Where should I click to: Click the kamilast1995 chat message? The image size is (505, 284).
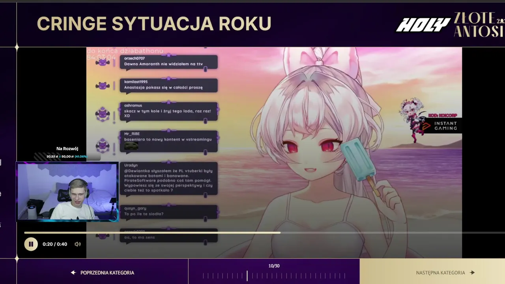coord(168,85)
